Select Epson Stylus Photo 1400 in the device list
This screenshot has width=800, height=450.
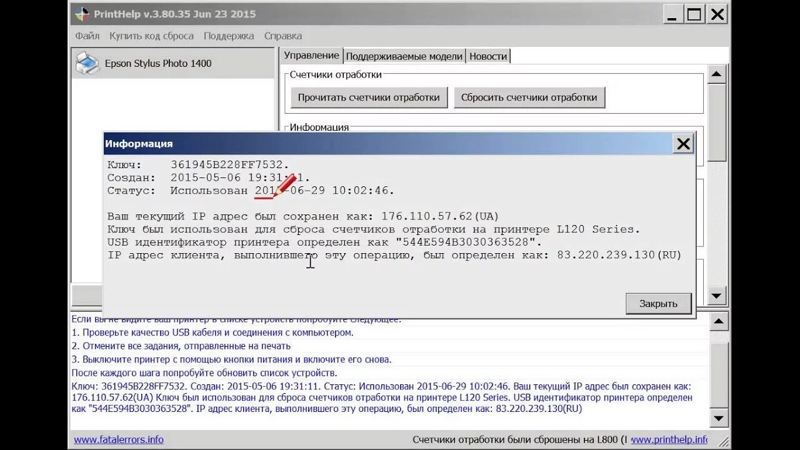(x=173, y=63)
